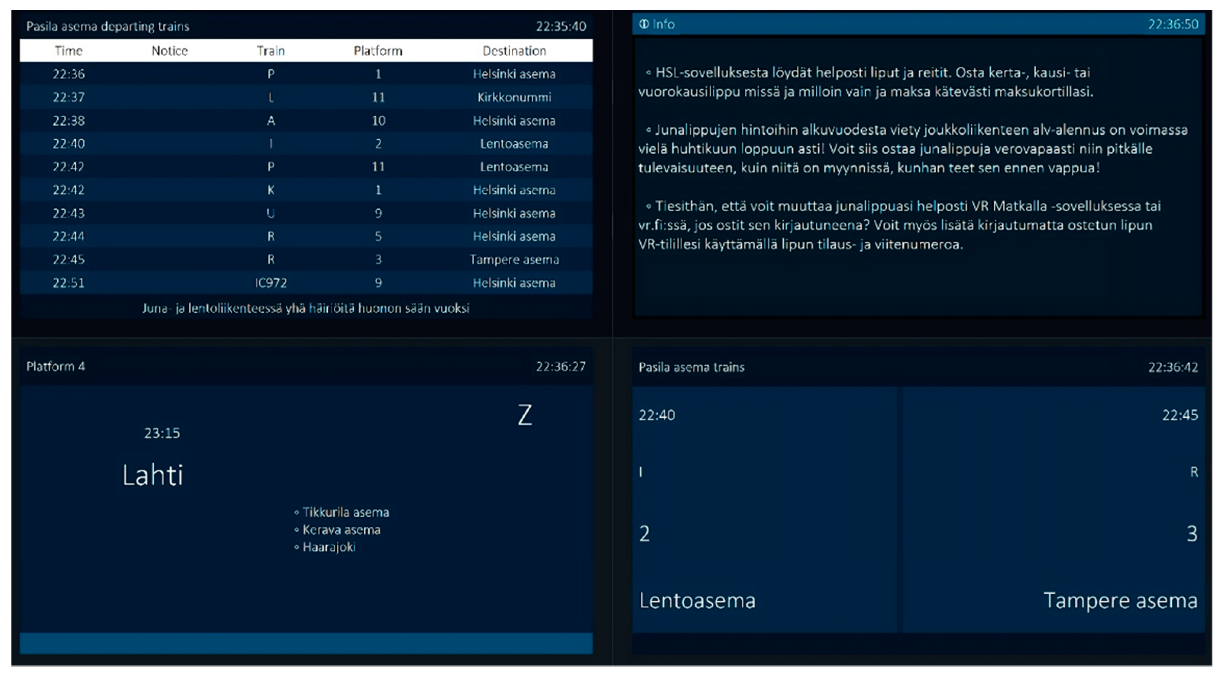Select the 22:37 L train to Kirkkonummi
The width and height of the screenshot is (1221, 678).
(306, 97)
